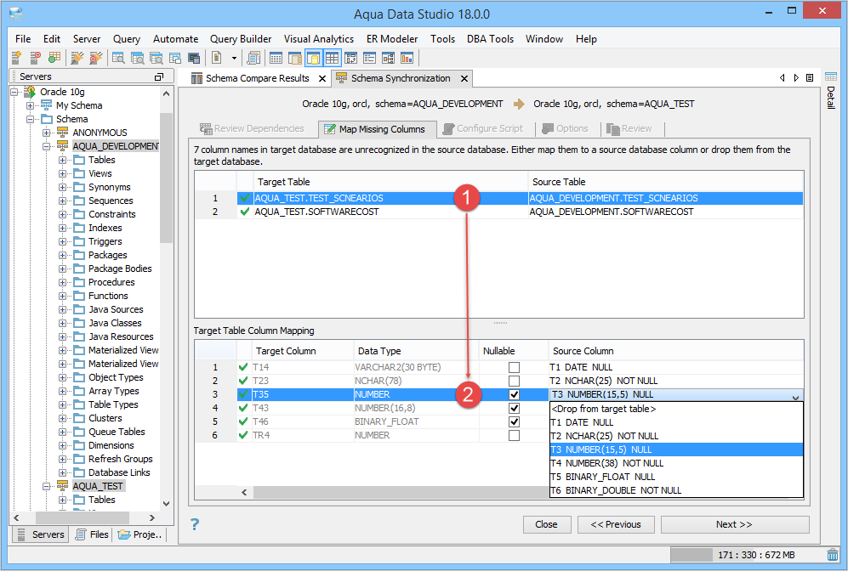Click the << Previous button
The width and height of the screenshot is (848, 571).
coord(616,524)
